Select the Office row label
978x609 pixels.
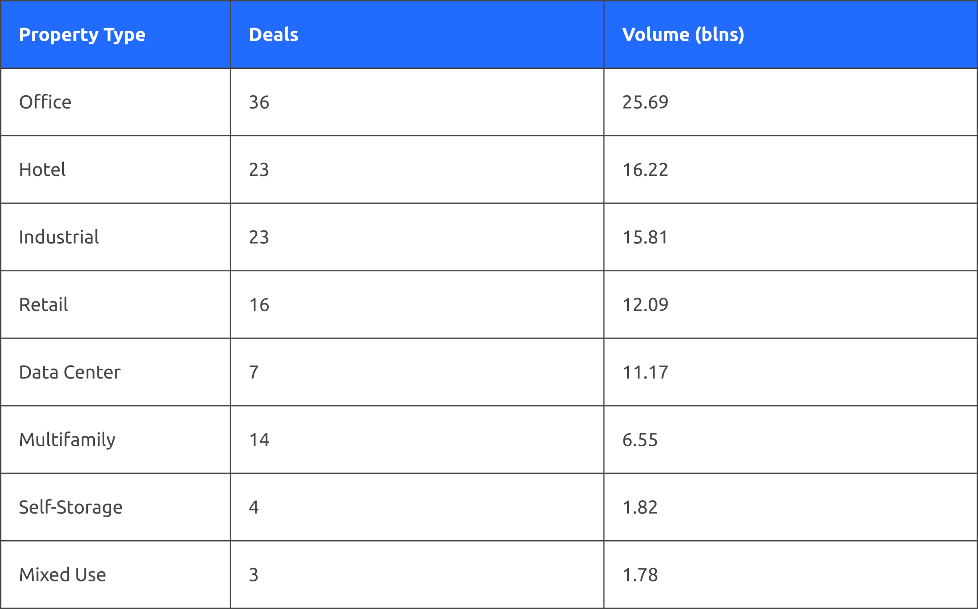click(x=45, y=102)
